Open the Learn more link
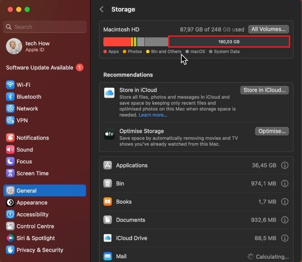 coord(153,115)
